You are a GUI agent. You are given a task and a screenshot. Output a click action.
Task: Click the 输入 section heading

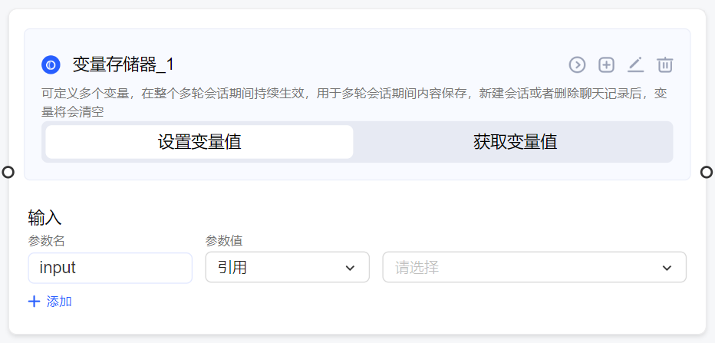coord(44,218)
